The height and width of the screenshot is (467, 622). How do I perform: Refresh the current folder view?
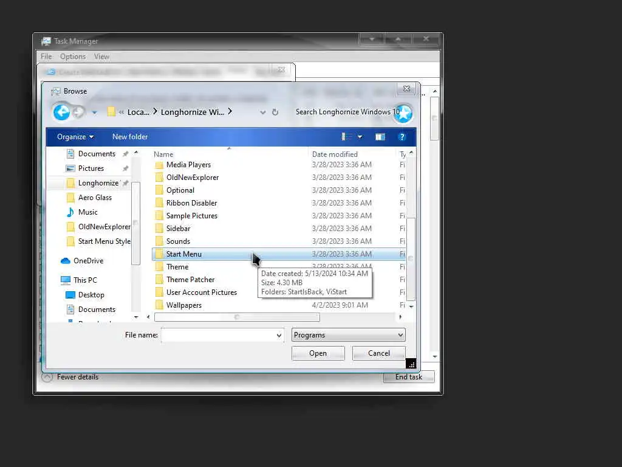pyautogui.click(x=275, y=112)
